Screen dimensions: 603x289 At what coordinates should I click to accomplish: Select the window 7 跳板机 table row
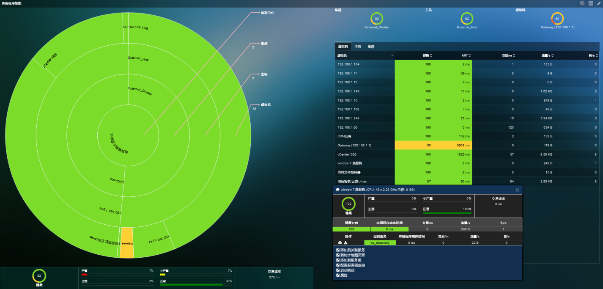(x=467, y=163)
